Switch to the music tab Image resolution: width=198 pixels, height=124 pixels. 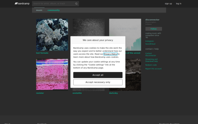(39, 10)
